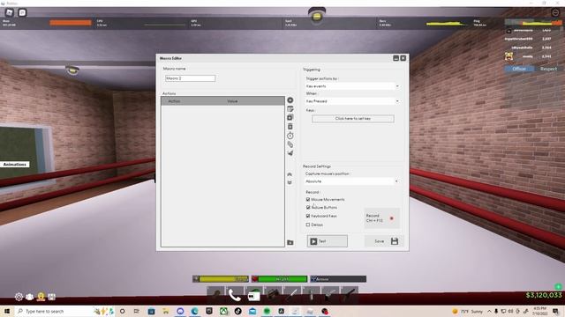565x317 pixels.
Task: Edit the selected action via pencil-note icon
Action: tap(290, 109)
